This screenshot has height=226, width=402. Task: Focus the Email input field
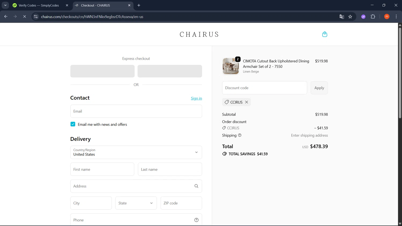click(x=136, y=111)
